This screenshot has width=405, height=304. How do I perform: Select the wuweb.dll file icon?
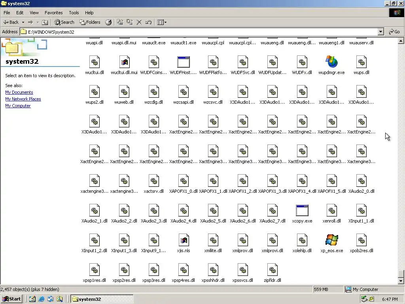pos(124,92)
